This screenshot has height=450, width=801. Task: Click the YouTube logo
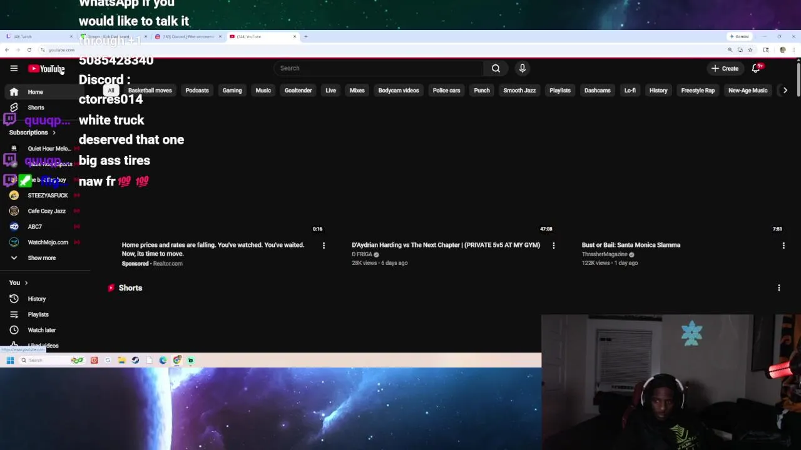click(46, 69)
